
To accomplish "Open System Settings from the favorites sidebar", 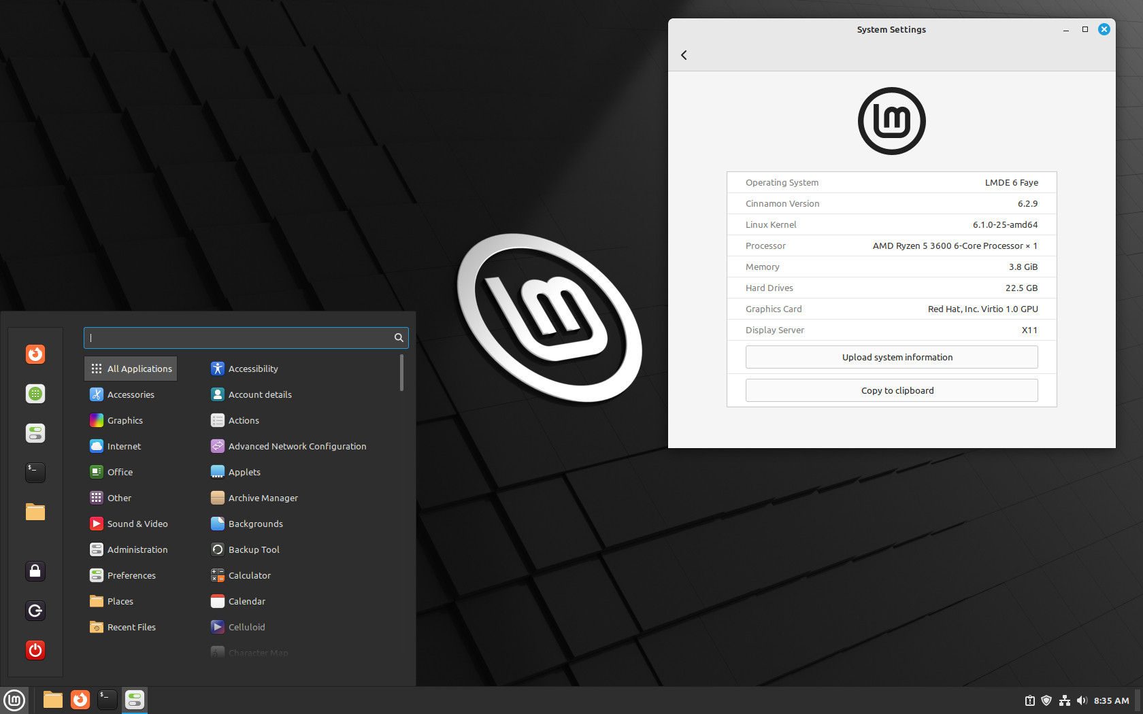I will [35, 433].
